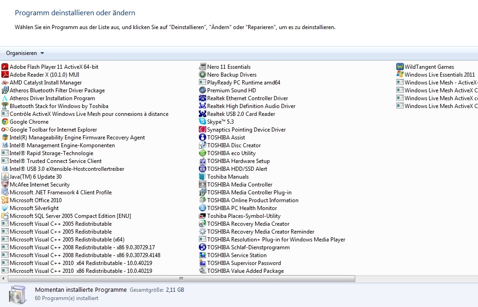Click the TOSHIBA PC Health Monitor icon
478x307 pixels.
pos(203,208)
